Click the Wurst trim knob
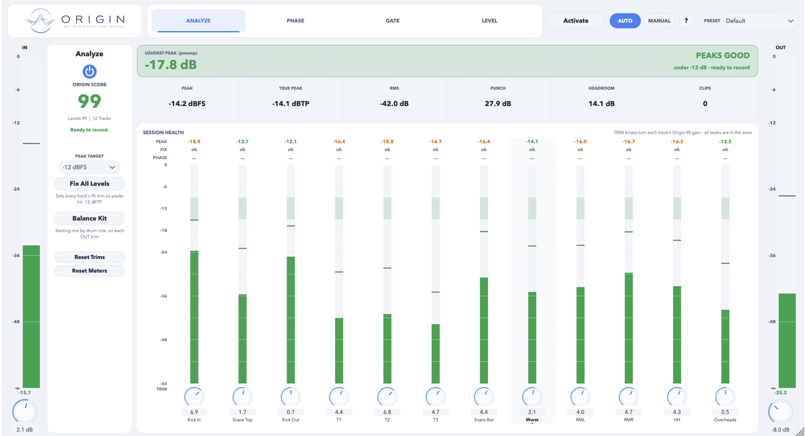Screen dimensions: 805x436 coord(532,397)
